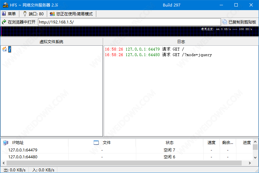Click the 速度 column header
The image size is (259, 173).
click(212, 143)
